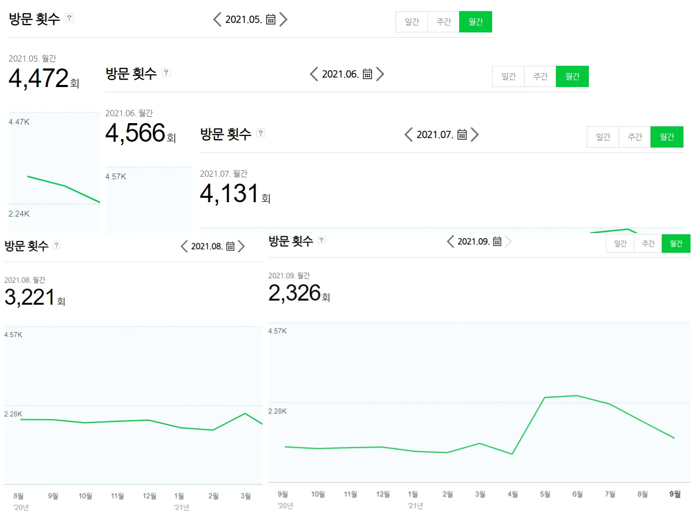Click the 2021.09. 월간 caption
Image resolution: width=693 pixels, height=518 pixels.
(289, 275)
